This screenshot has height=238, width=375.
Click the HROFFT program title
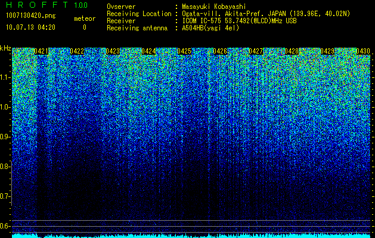37,5
